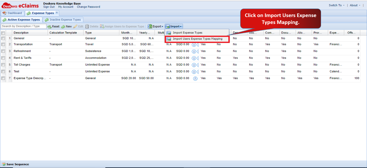
Task: Open the About dropdown
Action: click(x=355, y=5)
